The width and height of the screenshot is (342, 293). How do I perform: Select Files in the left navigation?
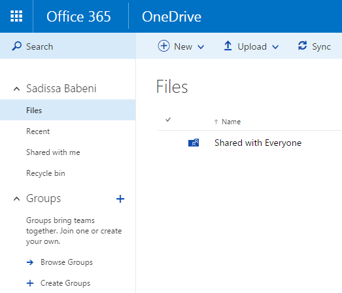[x=67, y=110]
